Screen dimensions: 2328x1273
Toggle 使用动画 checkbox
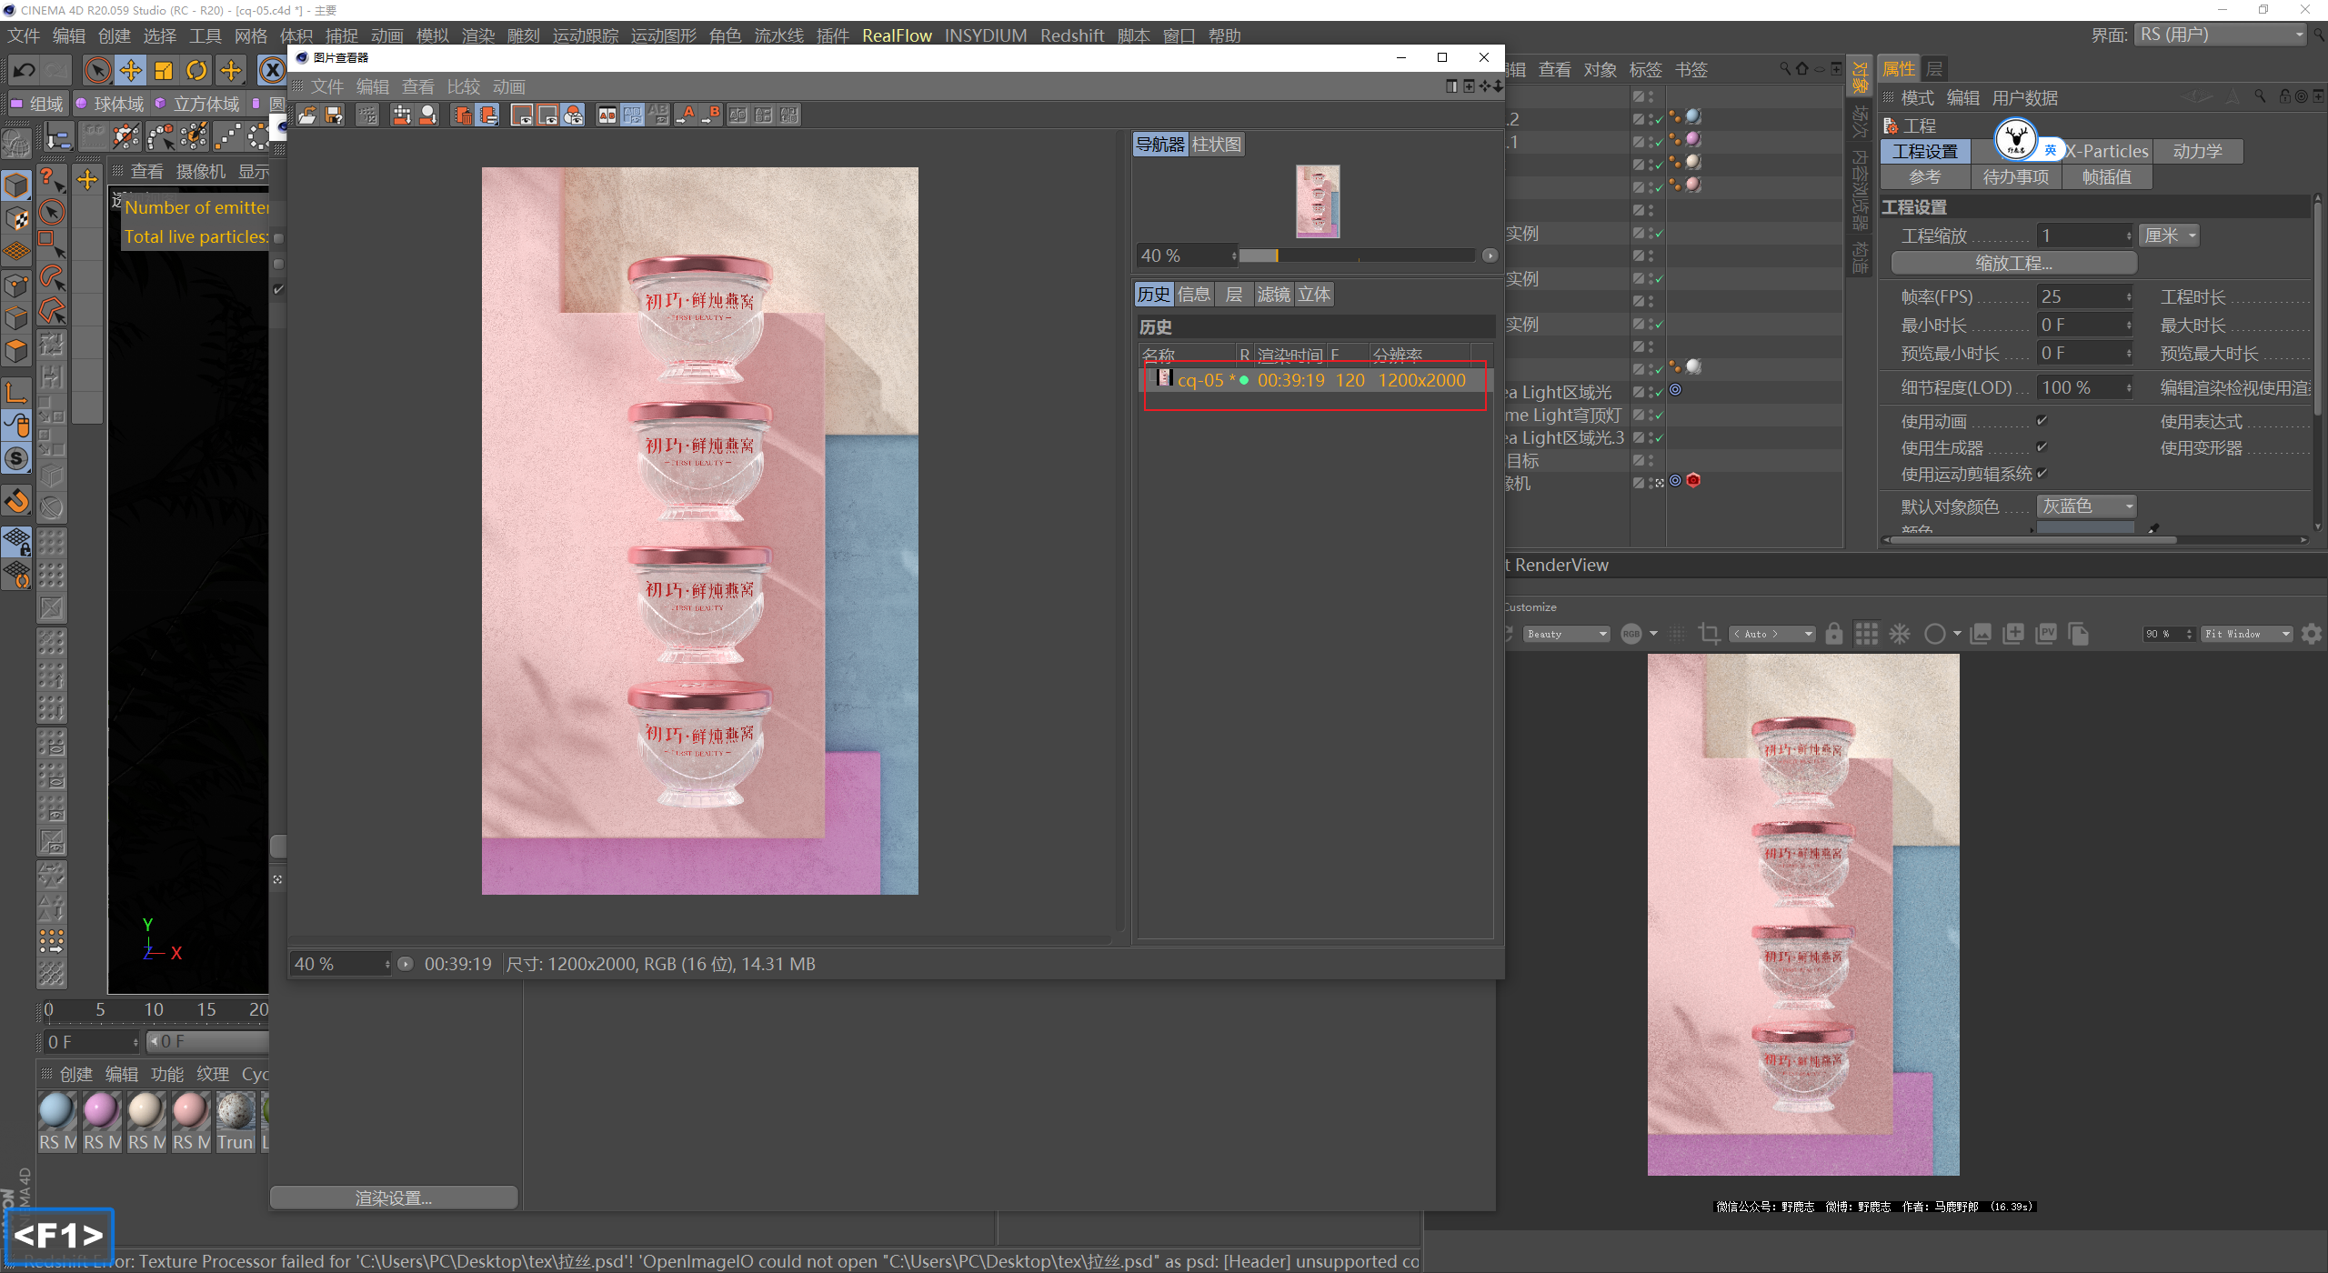click(x=2042, y=421)
